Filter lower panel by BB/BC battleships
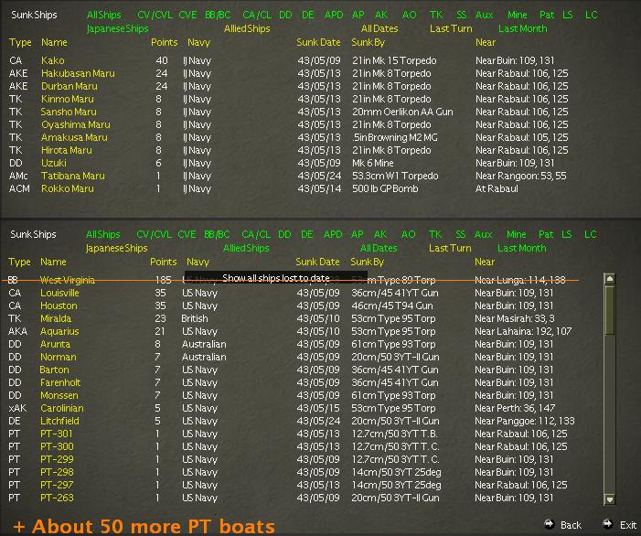 pos(217,234)
